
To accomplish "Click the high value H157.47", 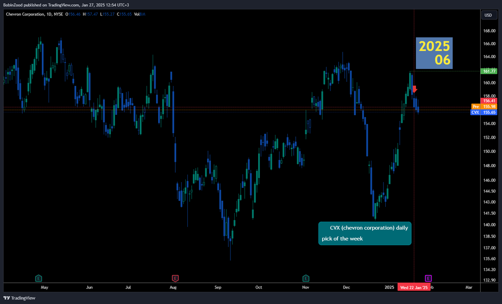I will pos(91,14).
